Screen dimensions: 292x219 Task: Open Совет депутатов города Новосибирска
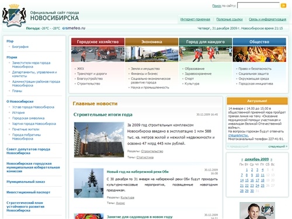[x=28, y=151]
